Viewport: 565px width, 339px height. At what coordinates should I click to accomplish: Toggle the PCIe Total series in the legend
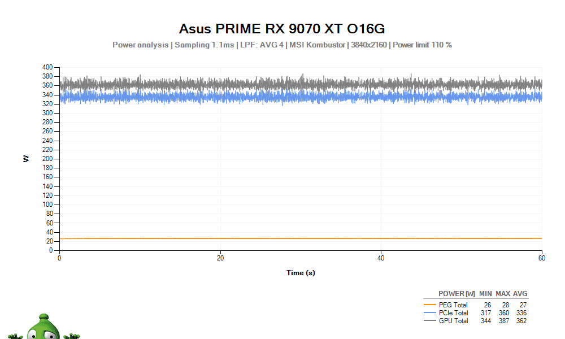452,312
